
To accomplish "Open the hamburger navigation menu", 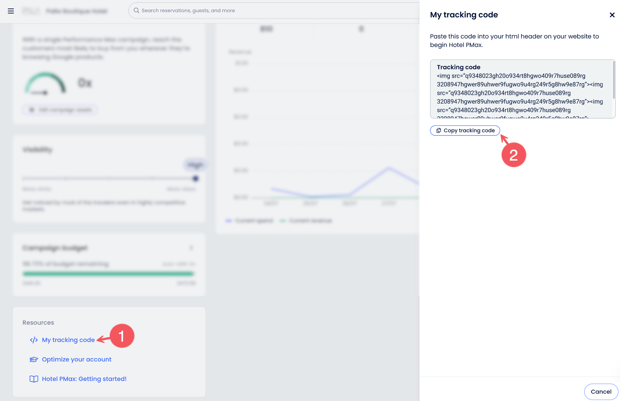I will coord(11,11).
